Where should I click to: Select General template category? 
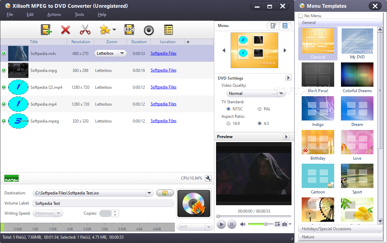pos(341,23)
